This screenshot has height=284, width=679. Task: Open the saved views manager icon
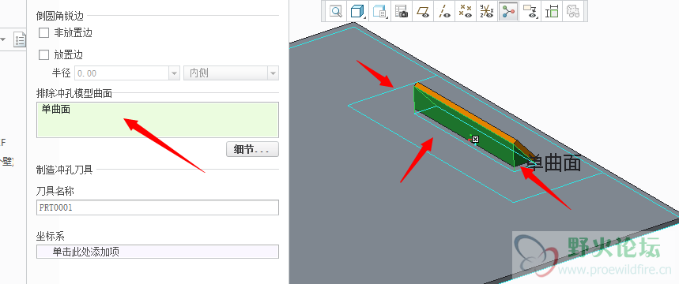click(x=379, y=11)
